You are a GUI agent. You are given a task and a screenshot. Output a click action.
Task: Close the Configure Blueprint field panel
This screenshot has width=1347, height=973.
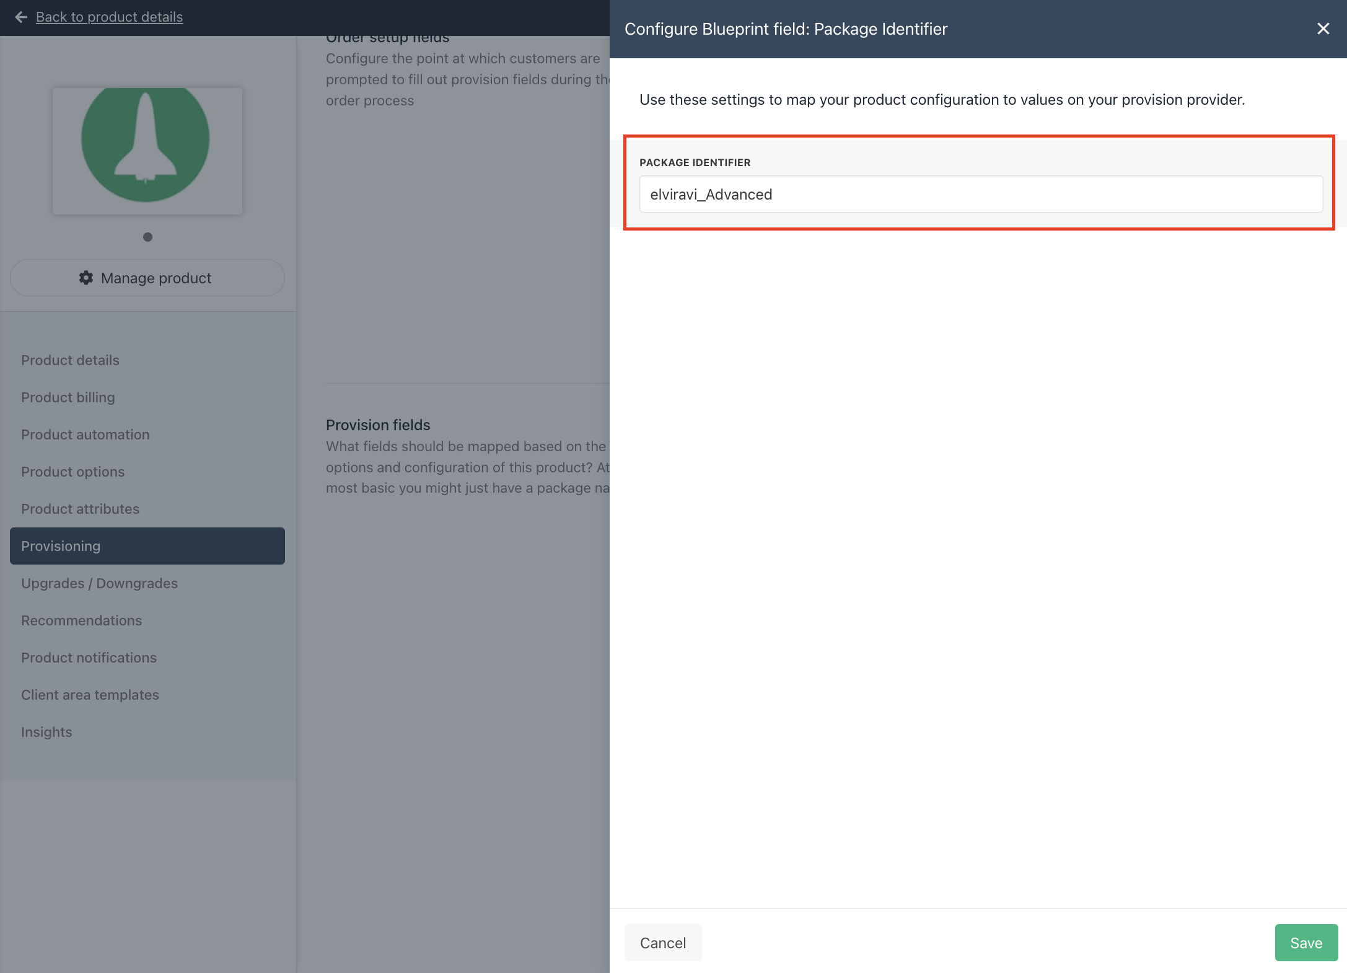[x=1323, y=29]
